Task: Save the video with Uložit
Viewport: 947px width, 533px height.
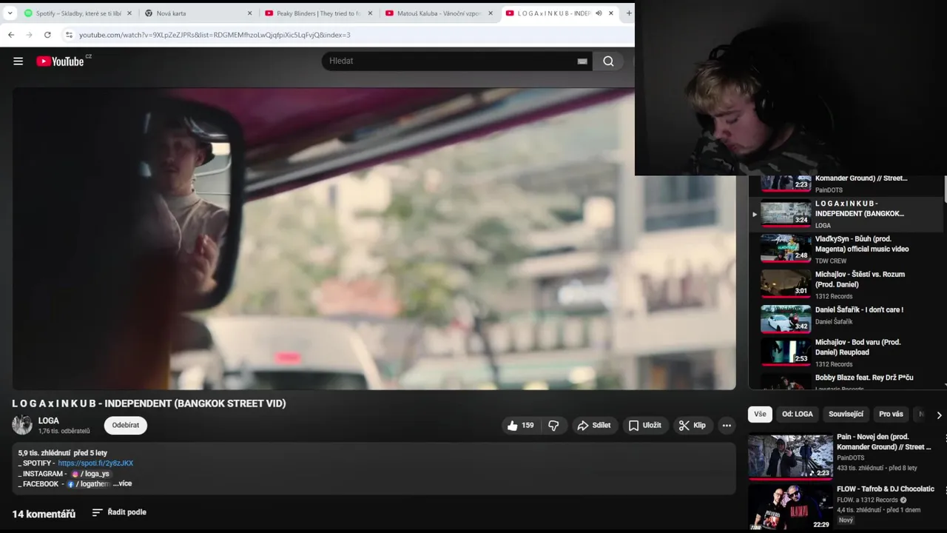Action: [x=645, y=426]
